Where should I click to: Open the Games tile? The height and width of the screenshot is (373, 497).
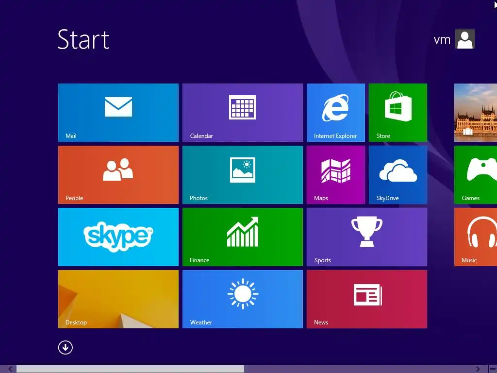(x=476, y=175)
